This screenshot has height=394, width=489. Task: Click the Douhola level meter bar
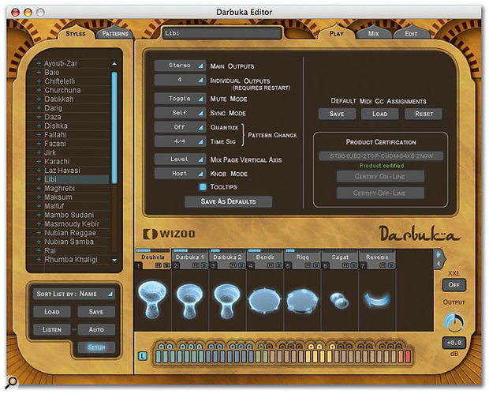[153, 251]
